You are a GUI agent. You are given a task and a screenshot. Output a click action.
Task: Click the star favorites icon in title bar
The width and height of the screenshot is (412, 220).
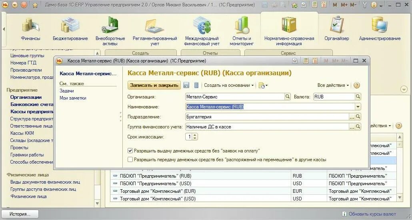point(35,5)
